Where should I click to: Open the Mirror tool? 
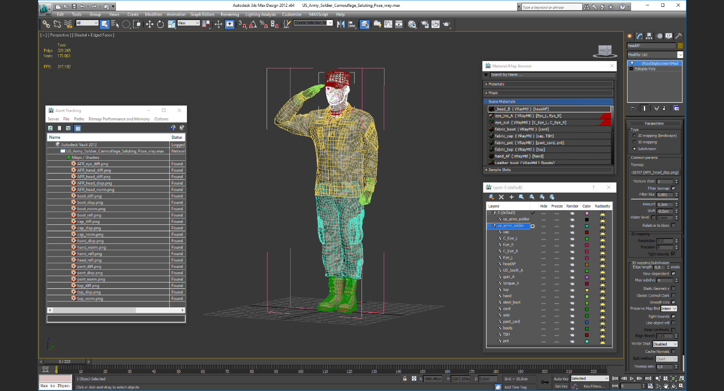(340, 24)
